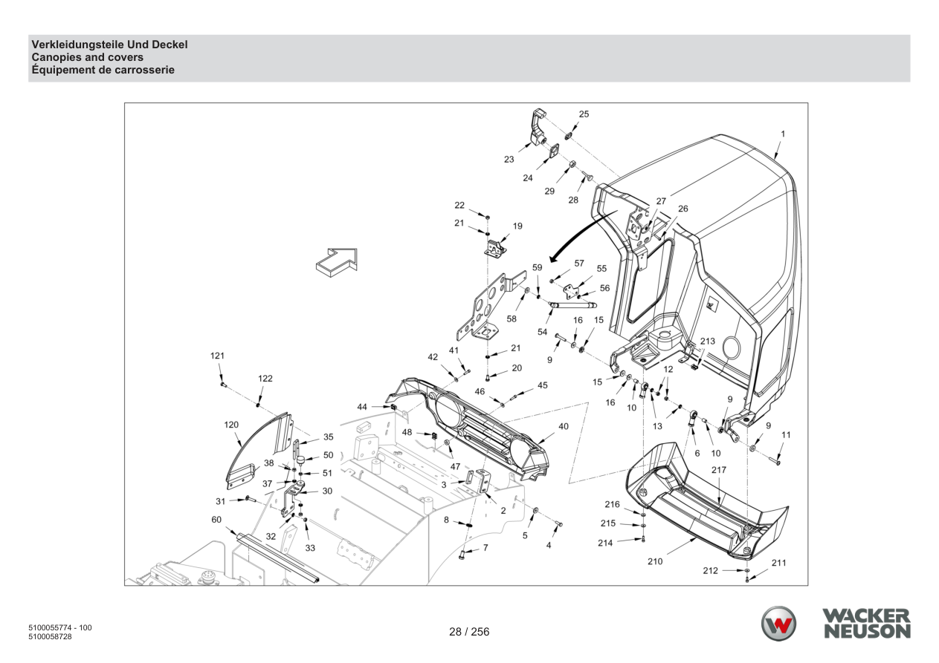The height and width of the screenshot is (663, 939).
Task: Click callout number 25
Action: (x=584, y=114)
